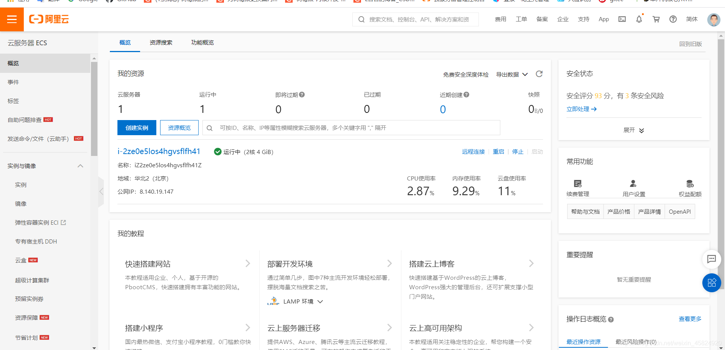Open instance i-2ze0e5los4hgvsflfh41 link
Screen dimensions: 725x350
pos(159,151)
